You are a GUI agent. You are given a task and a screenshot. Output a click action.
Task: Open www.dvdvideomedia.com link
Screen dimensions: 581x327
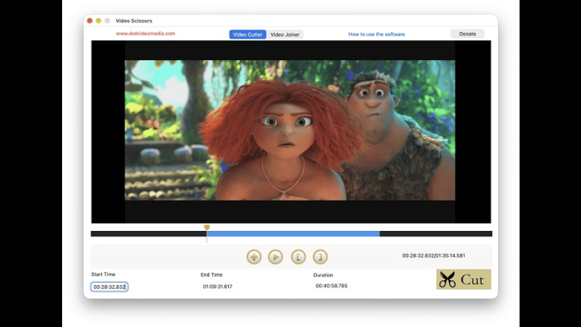pos(146,33)
